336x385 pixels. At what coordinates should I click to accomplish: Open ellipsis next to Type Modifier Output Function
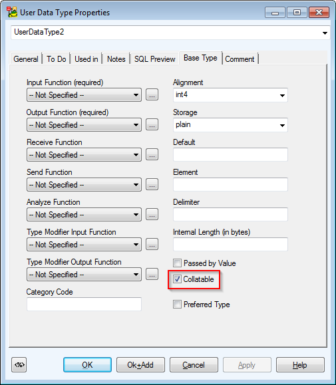(152, 275)
